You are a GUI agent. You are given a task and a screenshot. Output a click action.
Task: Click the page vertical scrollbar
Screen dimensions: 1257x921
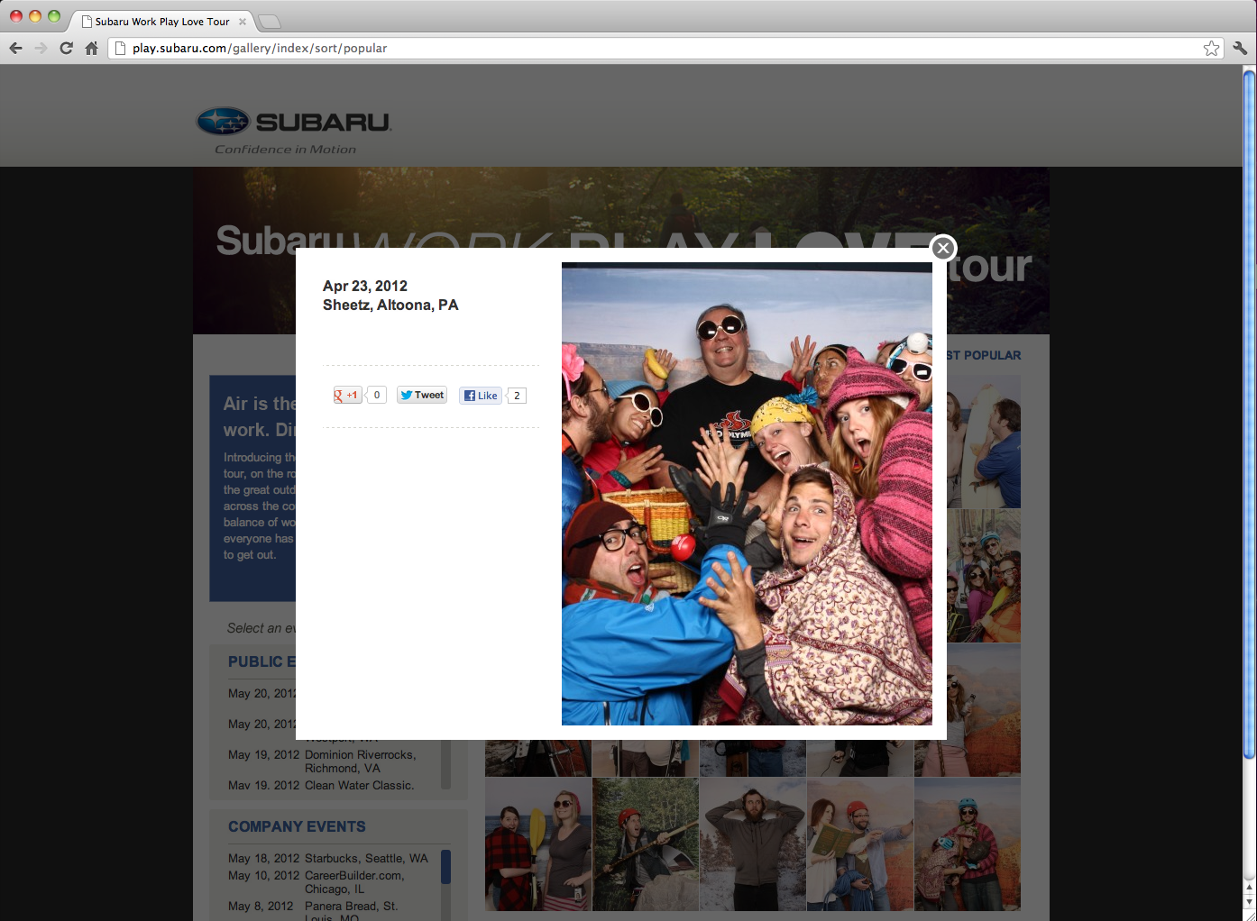[x=1250, y=415]
